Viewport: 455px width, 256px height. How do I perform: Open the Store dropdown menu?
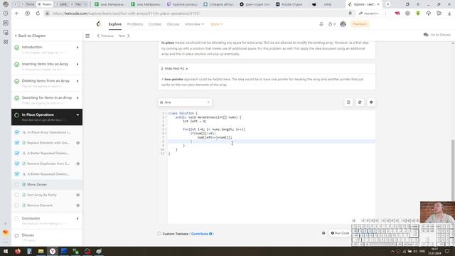(216, 24)
